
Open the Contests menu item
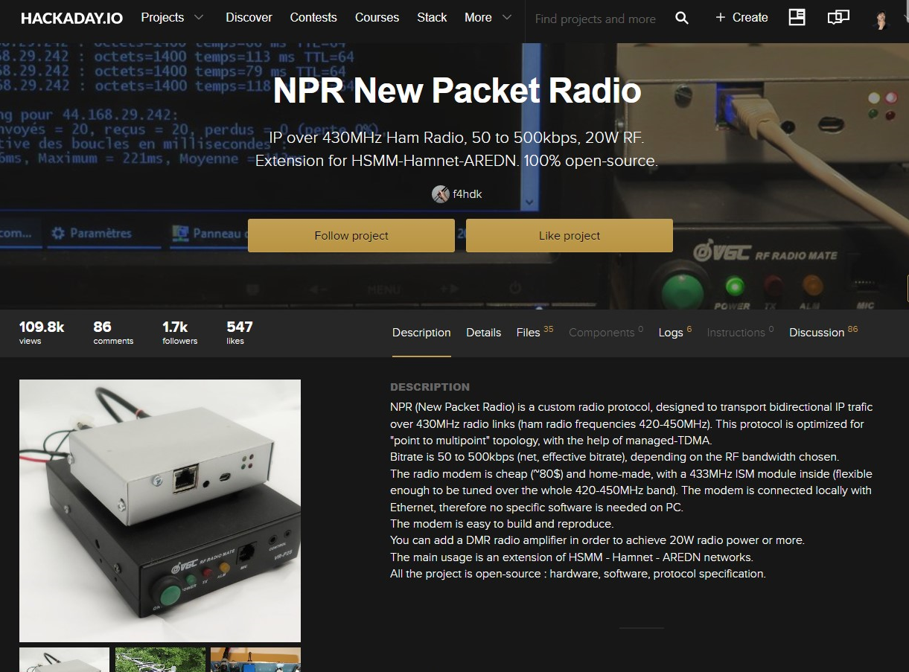click(313, 18)
